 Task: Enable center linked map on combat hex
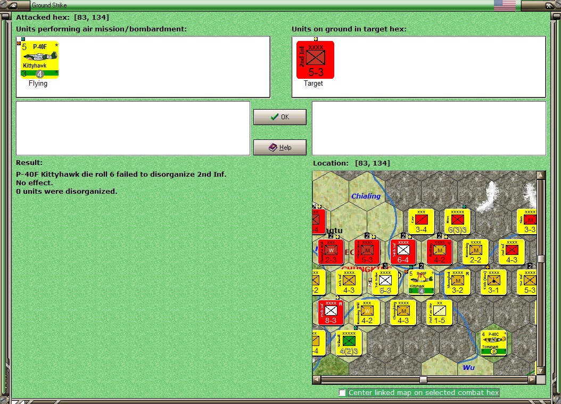342,392
